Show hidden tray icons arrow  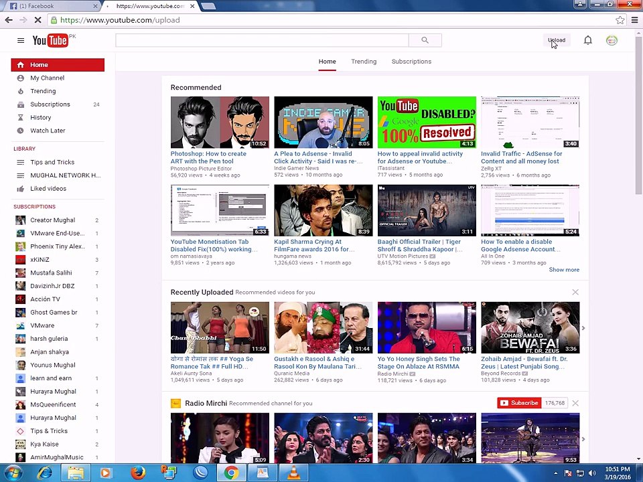pyautogui.click(x=556, y=473)
